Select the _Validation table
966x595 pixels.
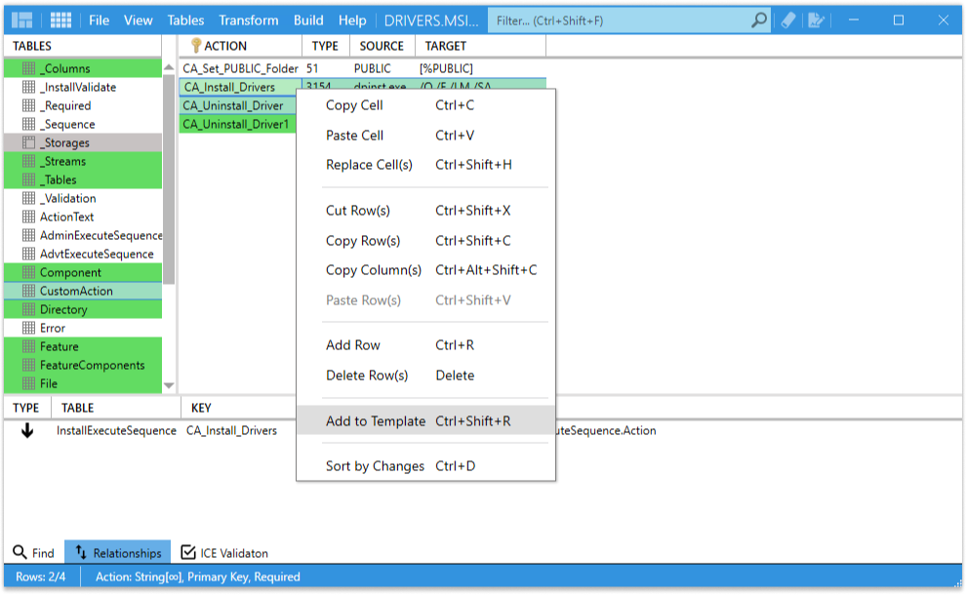tap(83, 198)
